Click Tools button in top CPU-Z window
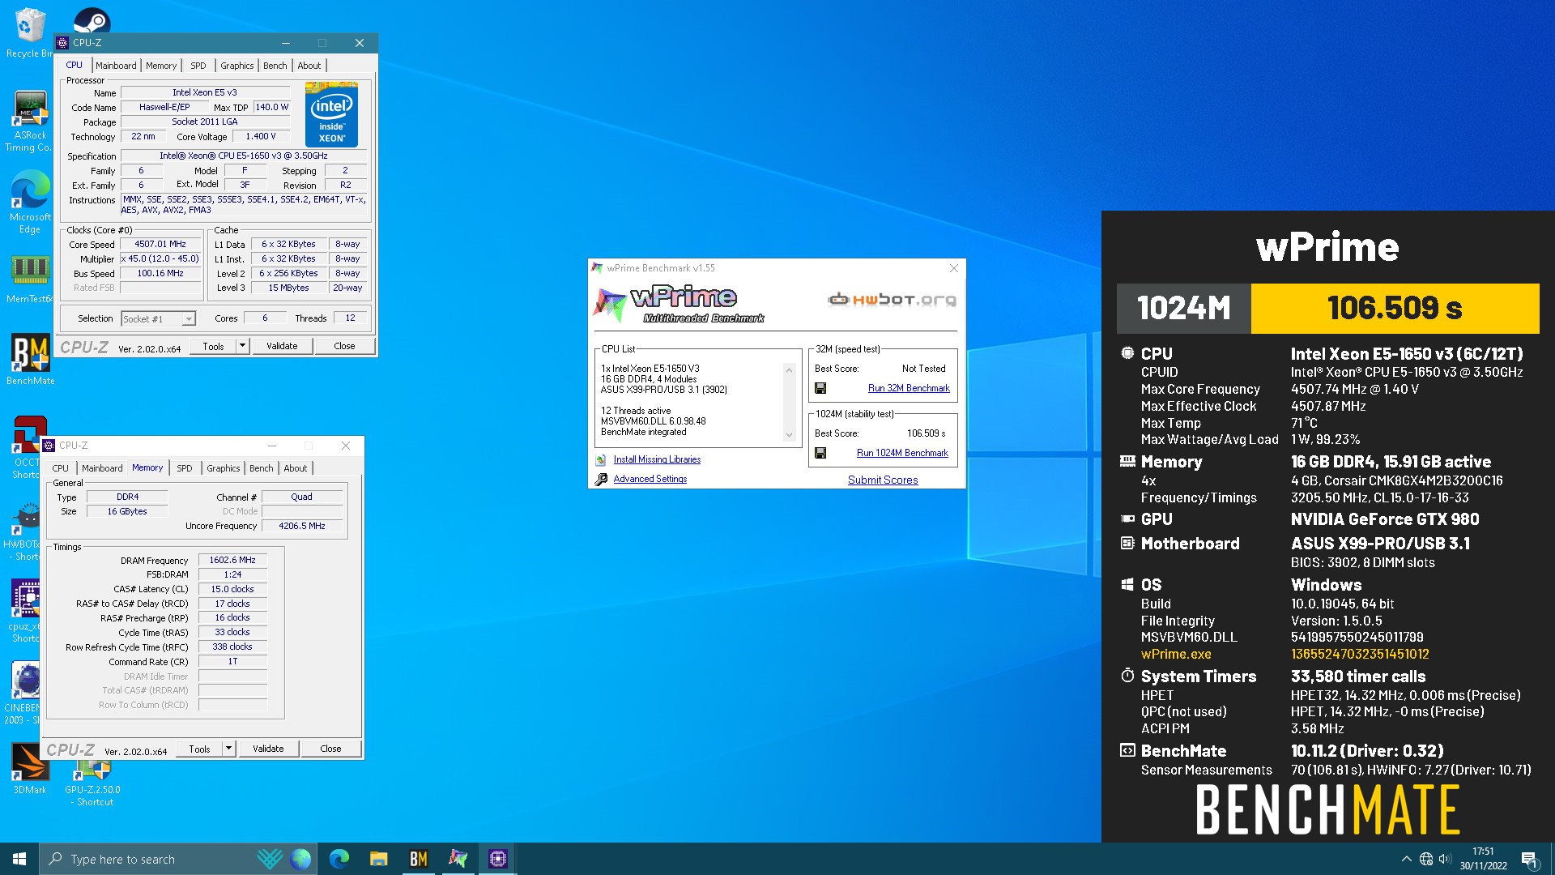This screenshot has height=875, width=1555. tap(213, 346)
